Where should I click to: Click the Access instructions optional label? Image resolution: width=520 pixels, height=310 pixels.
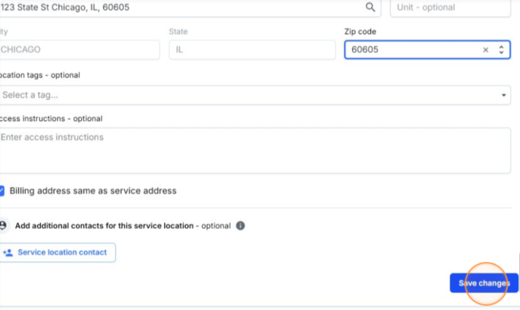[x=51, y=118]
